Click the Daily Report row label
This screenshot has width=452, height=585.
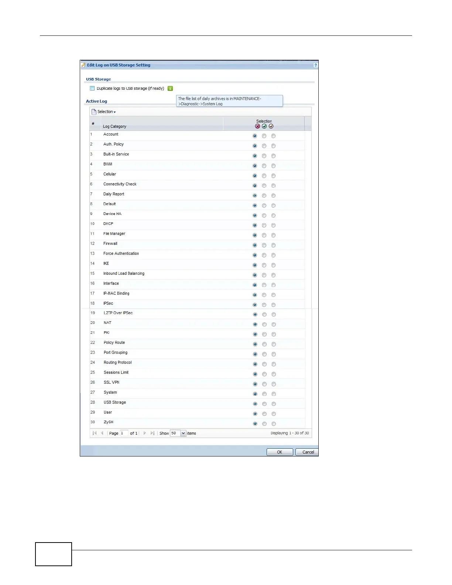coord(114,194)
